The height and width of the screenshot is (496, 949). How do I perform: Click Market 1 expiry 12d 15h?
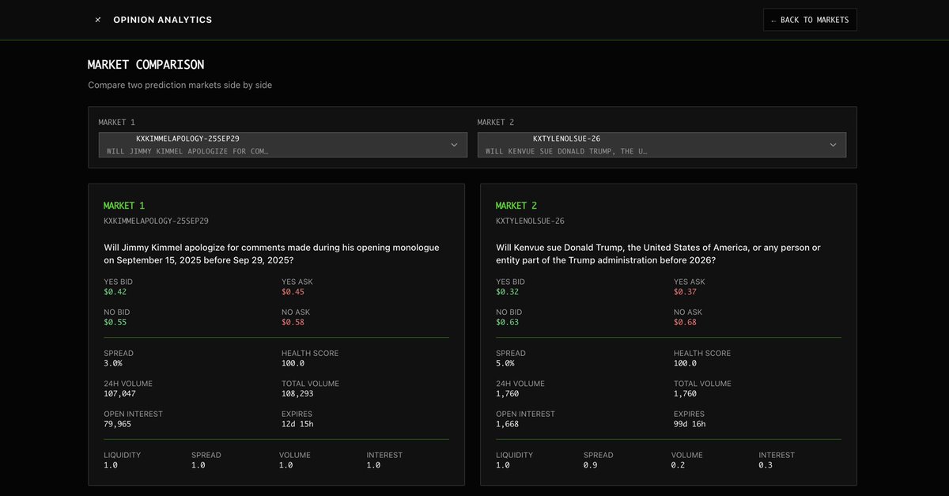(x=297, y=424)
